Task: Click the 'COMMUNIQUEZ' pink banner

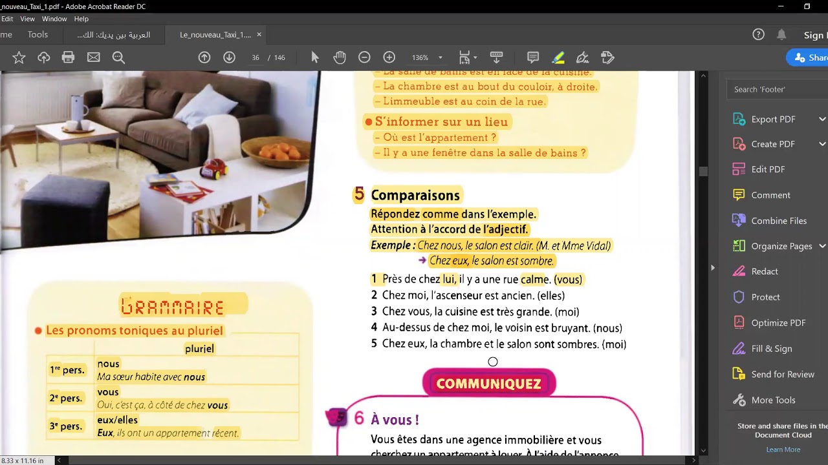Action: [x=488, y=384]
